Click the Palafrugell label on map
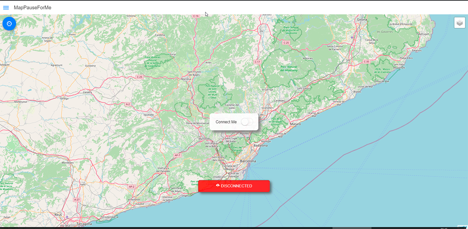The width and height of the screenshot is (468, 229). (423, 34)
